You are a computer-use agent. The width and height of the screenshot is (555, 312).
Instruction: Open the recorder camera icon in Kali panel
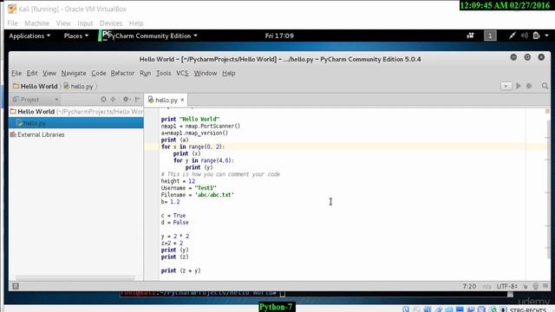470,36
